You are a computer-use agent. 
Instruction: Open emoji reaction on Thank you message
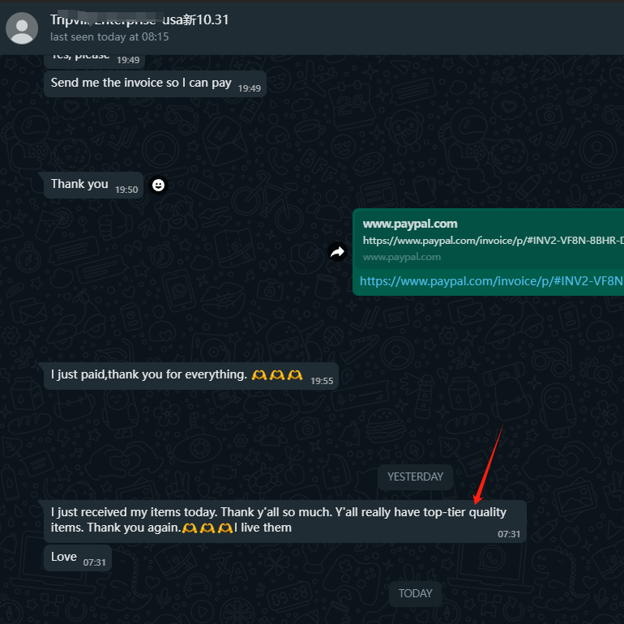click(158, 185)
